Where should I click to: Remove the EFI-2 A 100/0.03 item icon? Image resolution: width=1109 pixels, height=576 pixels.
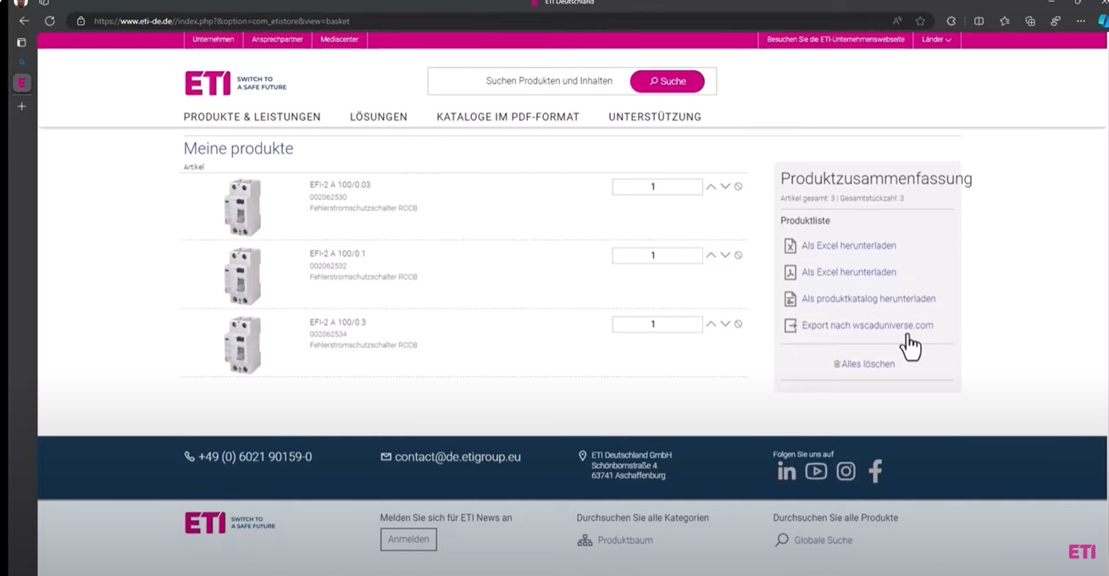point(738,186)
